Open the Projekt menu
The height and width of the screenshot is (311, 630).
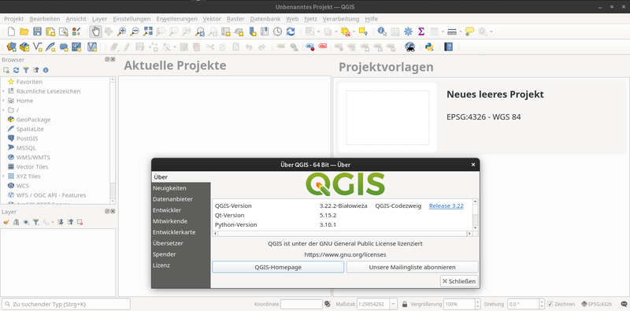[14, 19]
